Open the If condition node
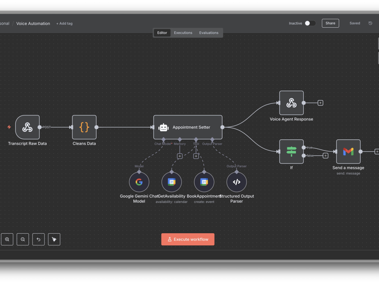The height and width of the screenshot is (284, 379). [291, 151]
